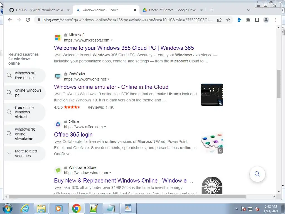The image size is (285, 214).
Task: Switch to the GitHub piyush078/mindows tab
Action: click(x=40, y=10)
